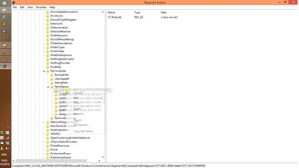Click the Registry Editor title bar icon
The height and width of the screenshot is (168, 299).
tap(14, 2)
